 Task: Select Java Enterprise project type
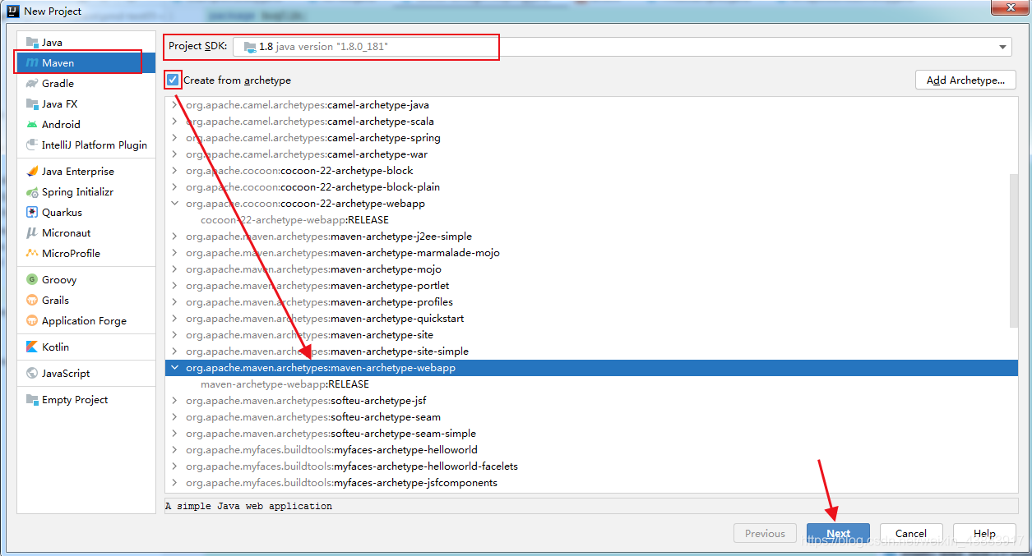pyautogui.click(x=86, y=171)
